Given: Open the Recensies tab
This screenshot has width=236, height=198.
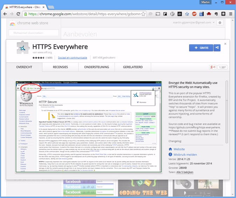Looking at the screenshot, I should click(x=60, y=67).
